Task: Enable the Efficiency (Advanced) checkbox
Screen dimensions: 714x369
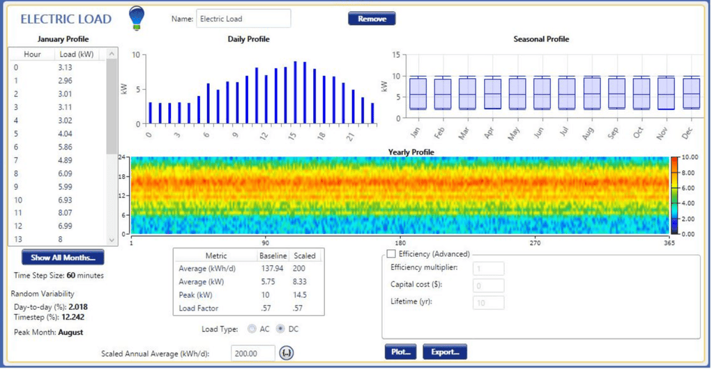Action: click(390, 254)
